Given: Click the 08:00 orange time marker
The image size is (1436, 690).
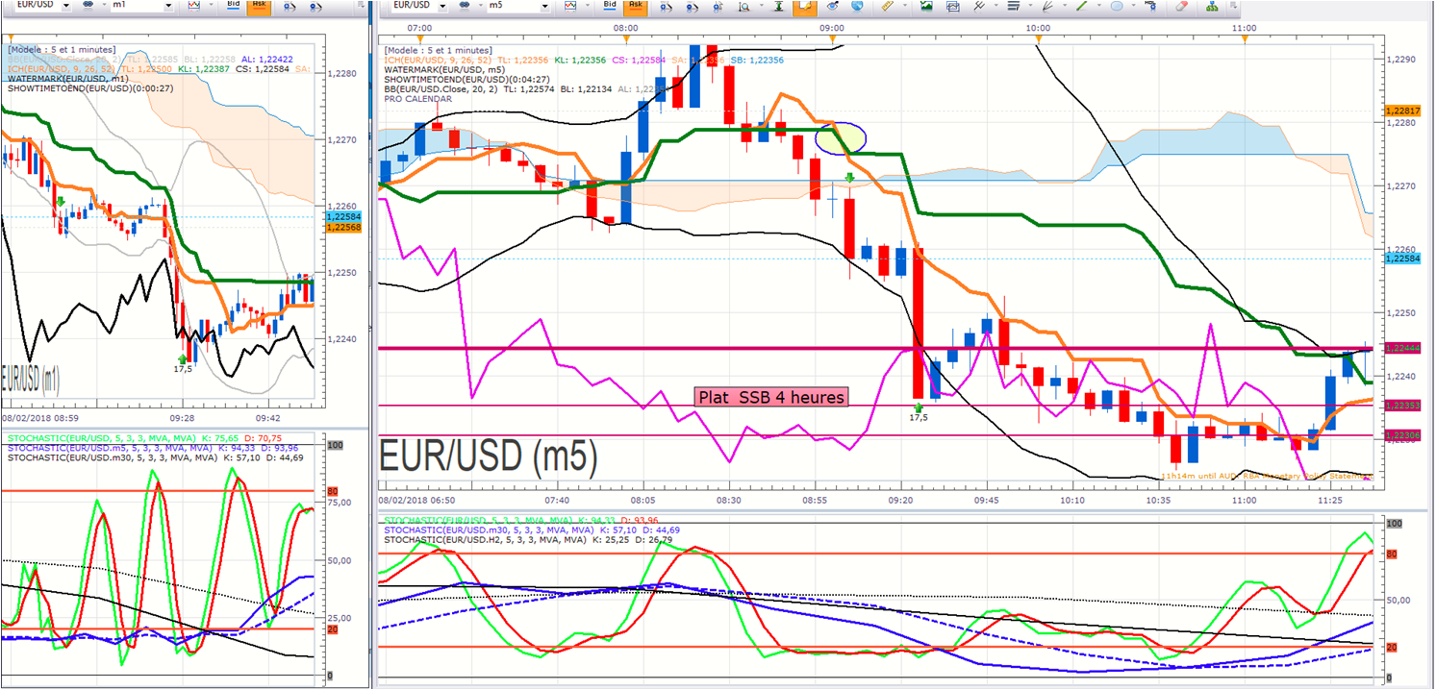Looking at the screenshot, I should pyautogui.click(x=627, y=37).
